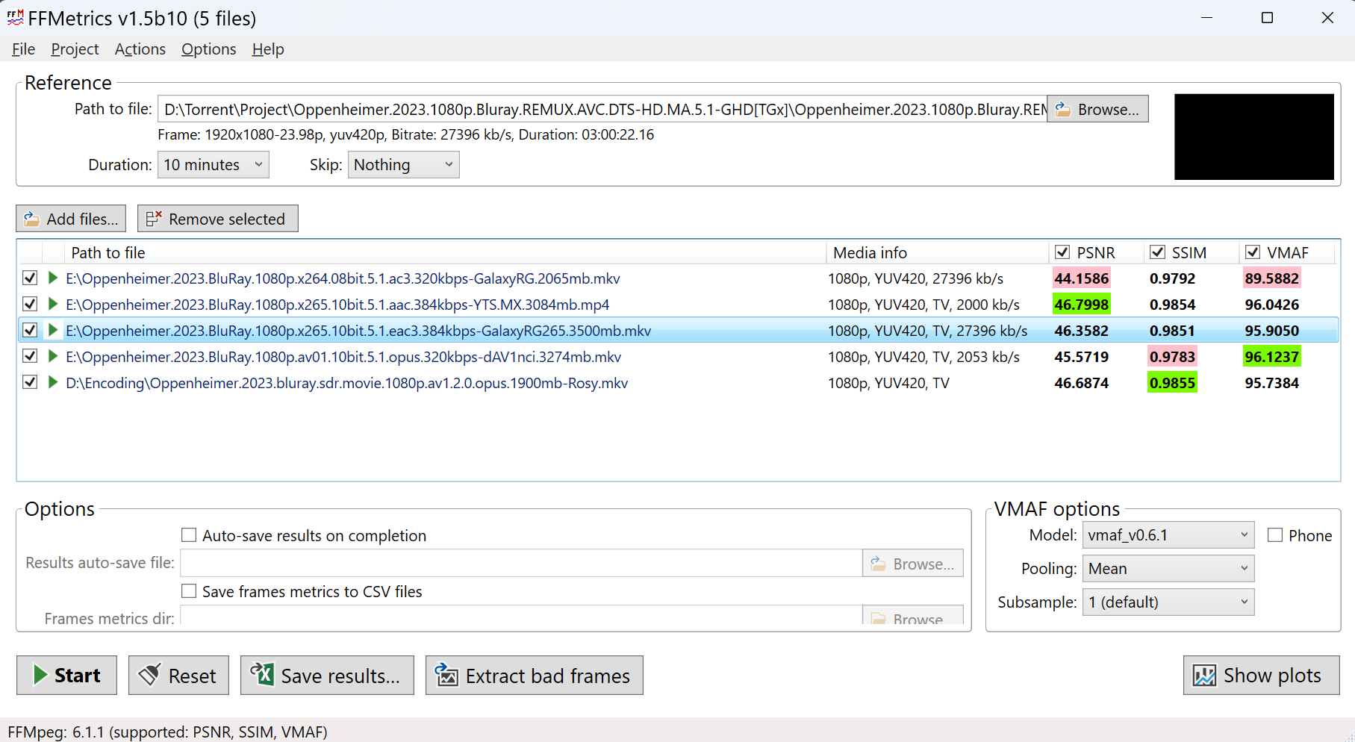The height and width of the screenshot is (742, 1355).
Task: Toggle the VMAF column checkbox
Action: tap(1253, 252)
